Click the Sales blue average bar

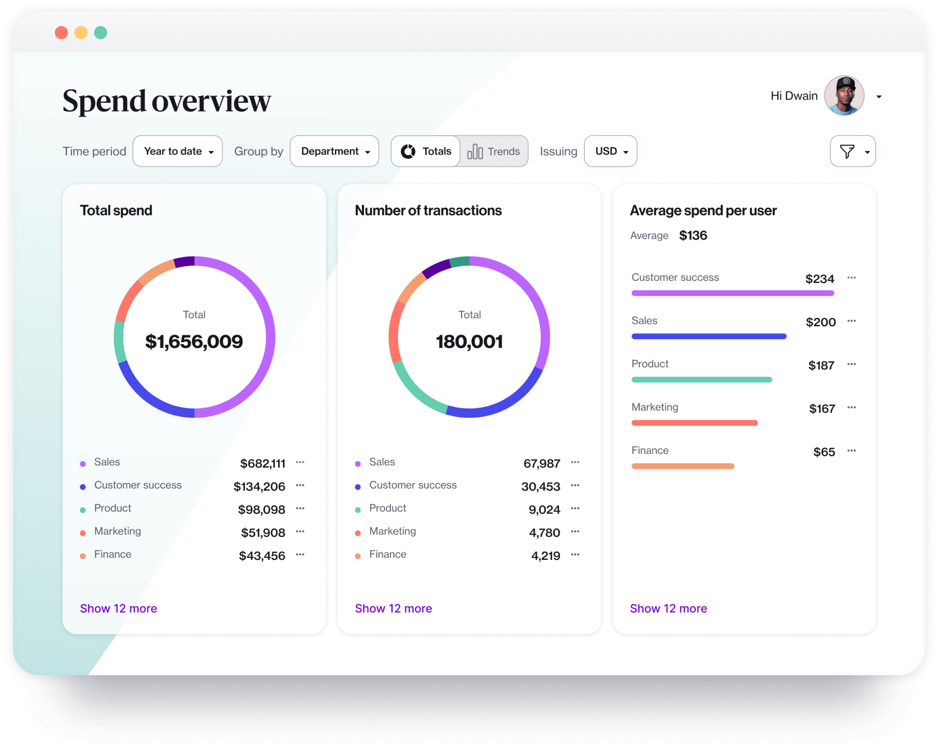click(709, 336)
